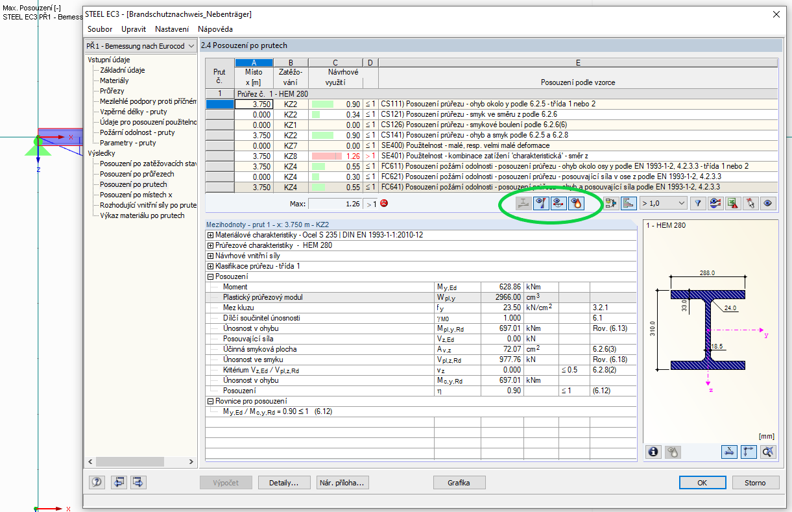Open Posouzení po místech x item
The height and width of the screenshot is (512, 792).
point(136,195)
